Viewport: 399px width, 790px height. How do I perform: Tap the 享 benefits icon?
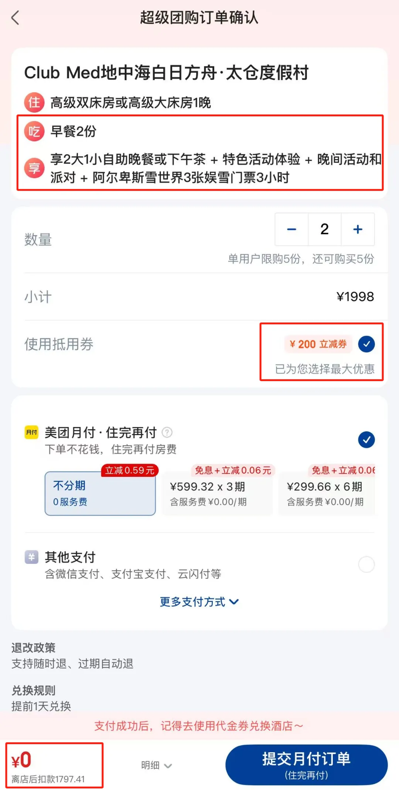click(x=34, y=168)
